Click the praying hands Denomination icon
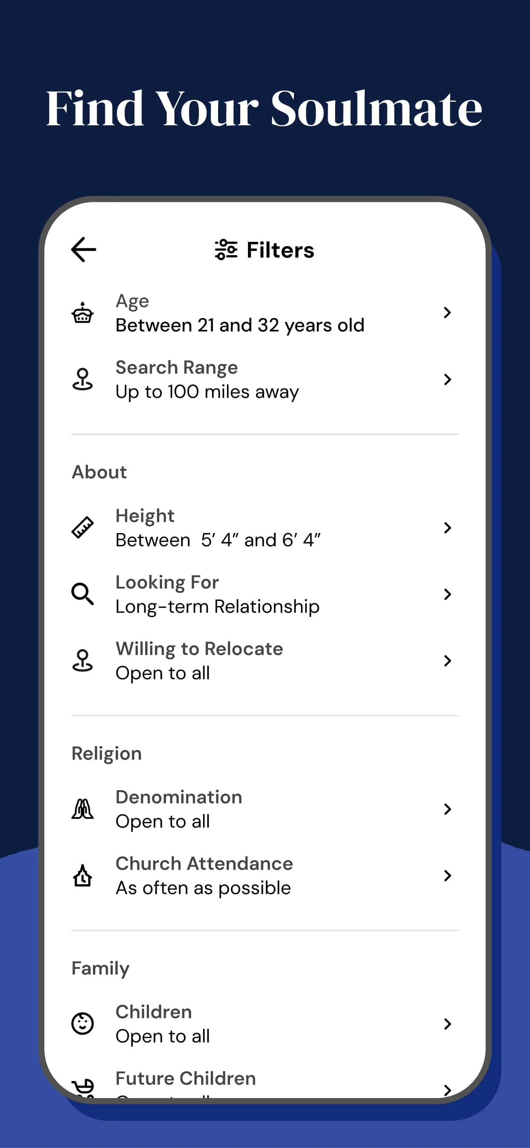The height and width of the screenshot is (1148, 530). point(83,809)
